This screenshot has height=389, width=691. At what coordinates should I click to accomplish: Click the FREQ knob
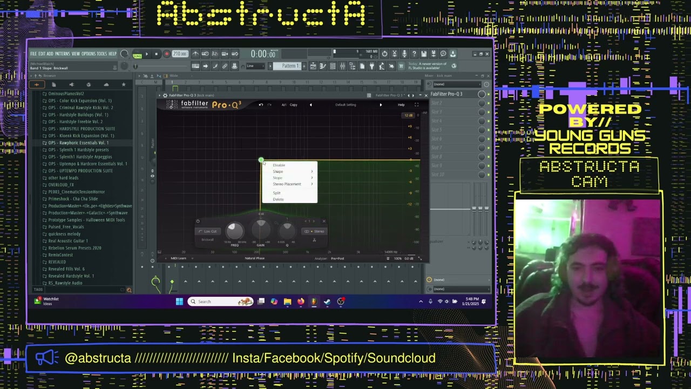tap(235, 231)
